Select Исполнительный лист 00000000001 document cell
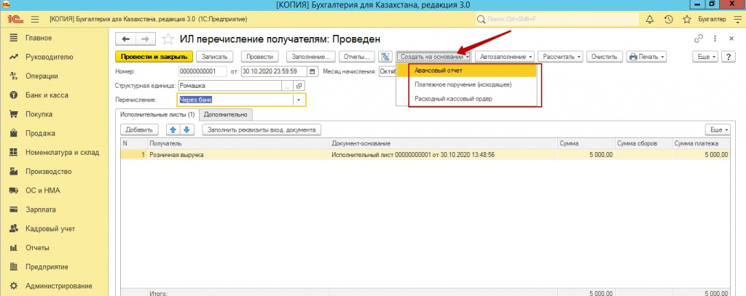Viewport: 746px width, 296px height. [444, 154]
